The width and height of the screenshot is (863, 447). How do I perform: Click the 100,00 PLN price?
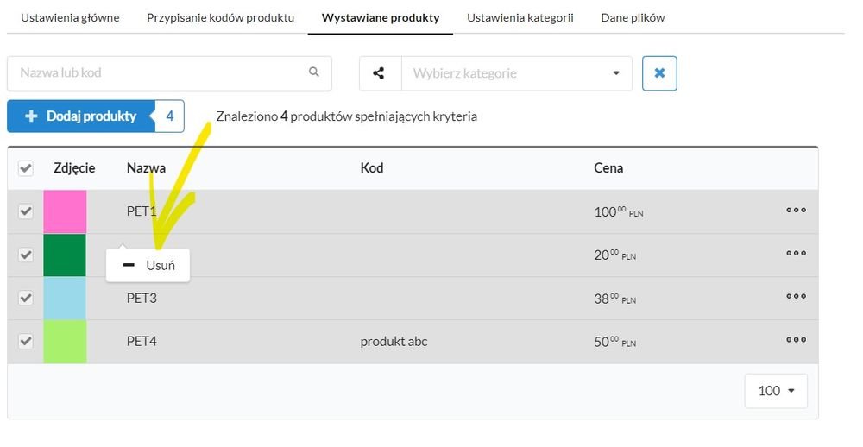[619, 212]
